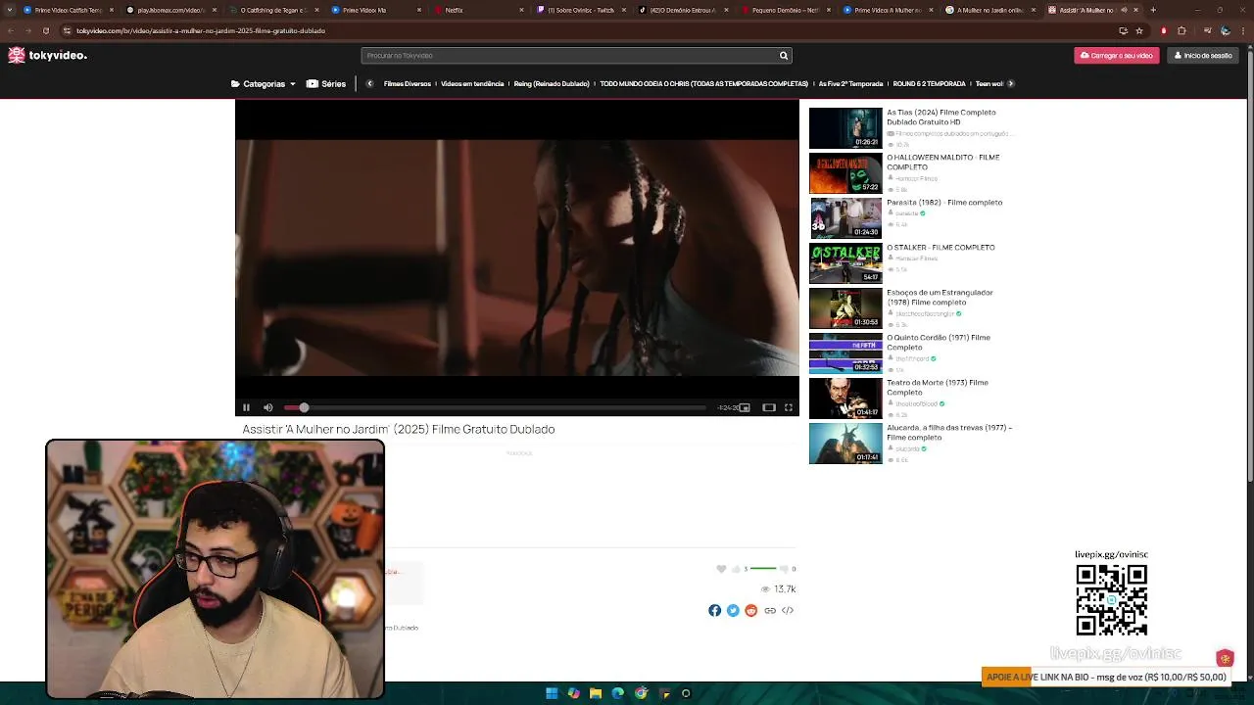The image size is (1254, 705).
Task: Open Microsoft Edge from the taskbar
Action: (618, 693)
